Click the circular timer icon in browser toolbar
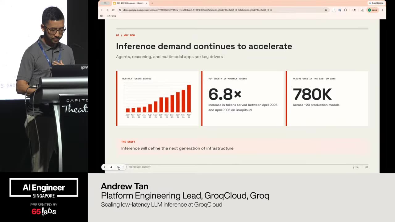Screen dimensions: 395x222 point(334,10)
